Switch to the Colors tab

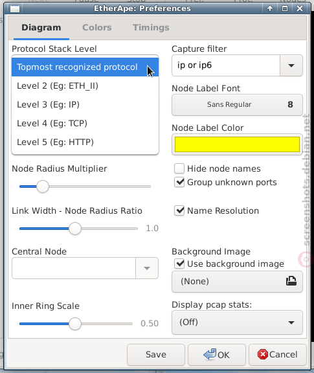pos(97,28)
